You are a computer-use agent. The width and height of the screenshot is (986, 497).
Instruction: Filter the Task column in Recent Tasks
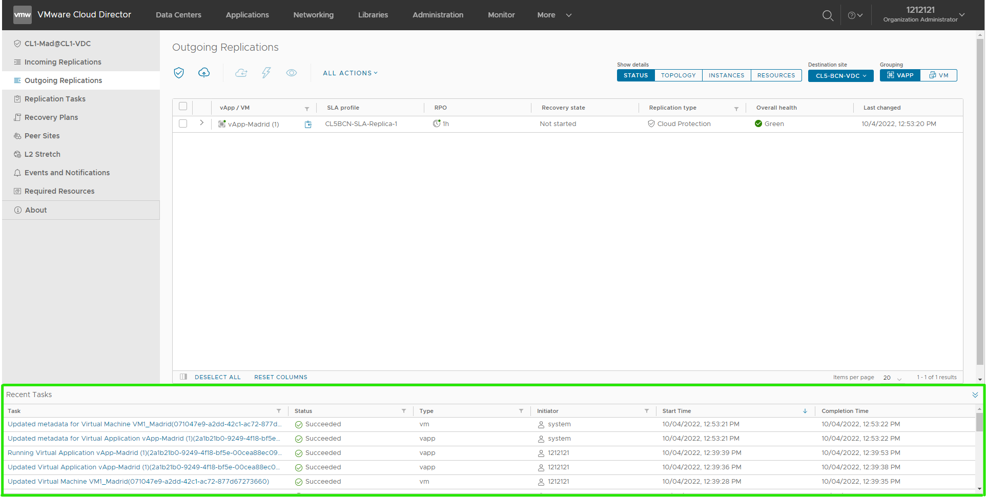click(x=279, y=411)
